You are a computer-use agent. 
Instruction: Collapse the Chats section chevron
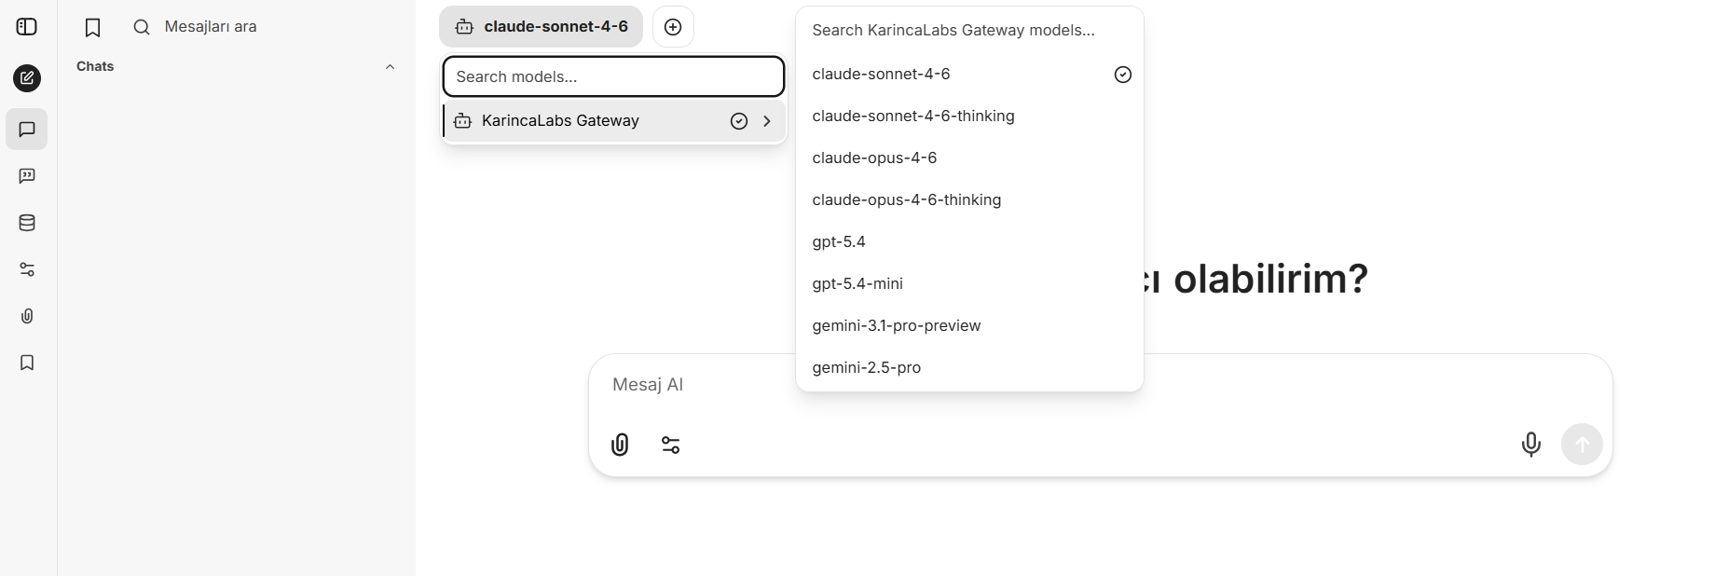(390, 67)
